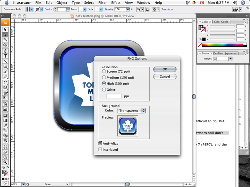Screen dimensions: 250x187
Task: Click the C slider in Color panel
Action: [222, 26]
